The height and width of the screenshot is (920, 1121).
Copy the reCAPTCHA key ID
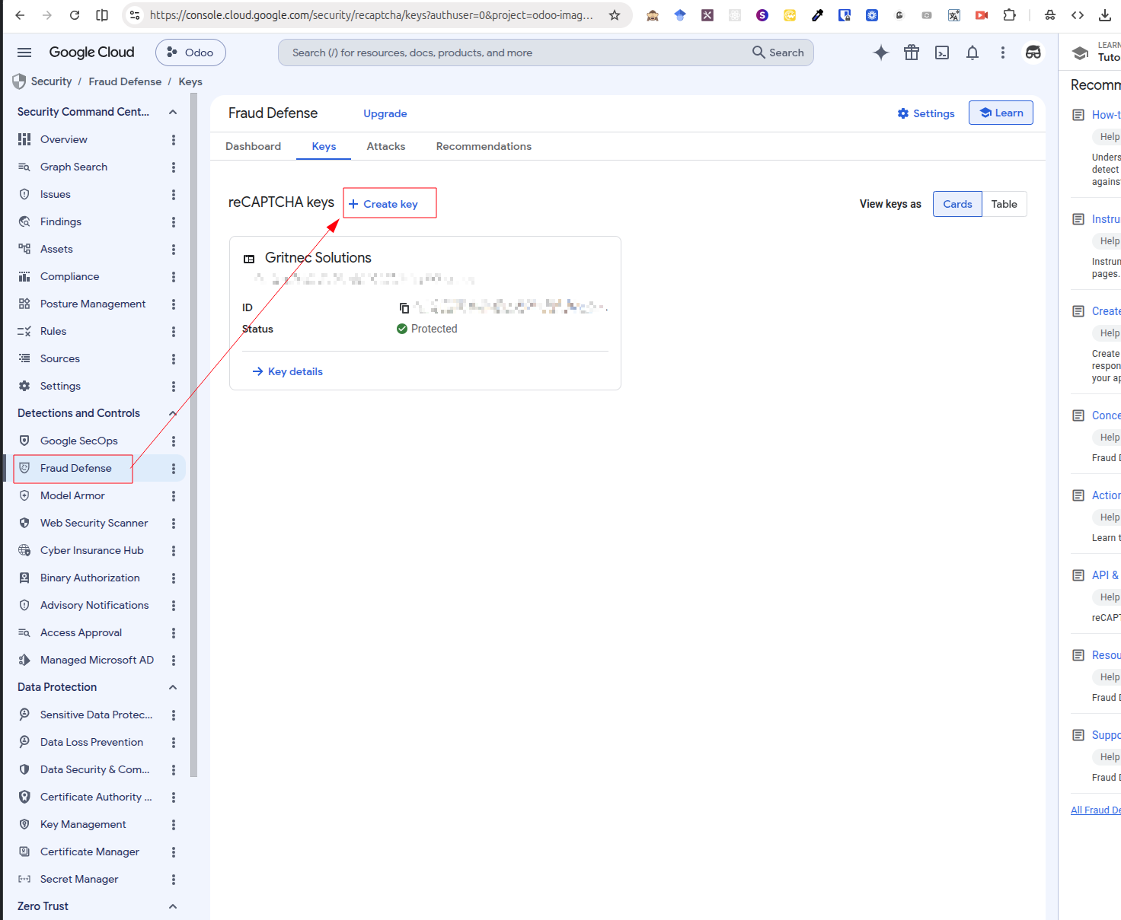click(404, 308)
